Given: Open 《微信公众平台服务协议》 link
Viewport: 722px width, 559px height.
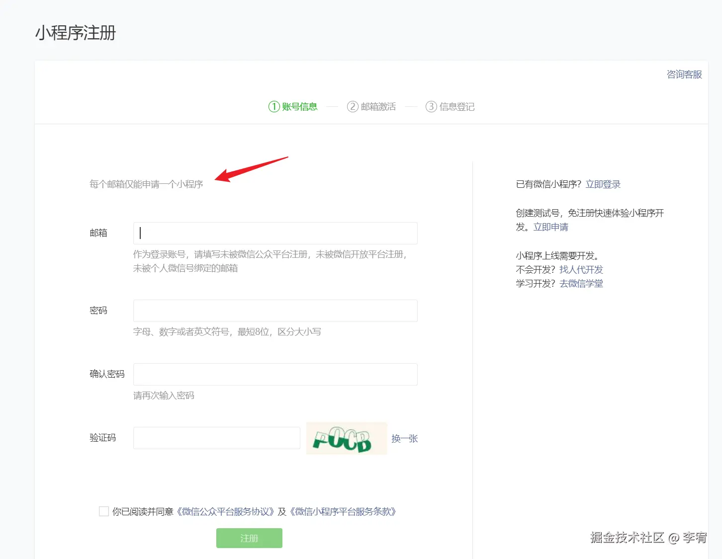Looking at the screenshot, I should (x=225, y=511).
